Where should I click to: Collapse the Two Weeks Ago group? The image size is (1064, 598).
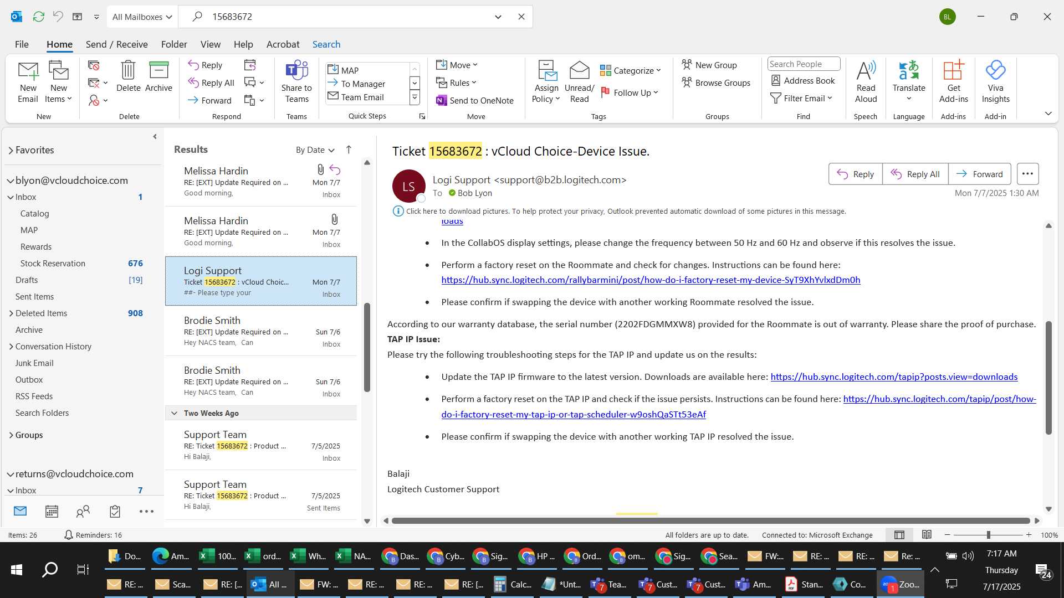(x=174, y=413)
